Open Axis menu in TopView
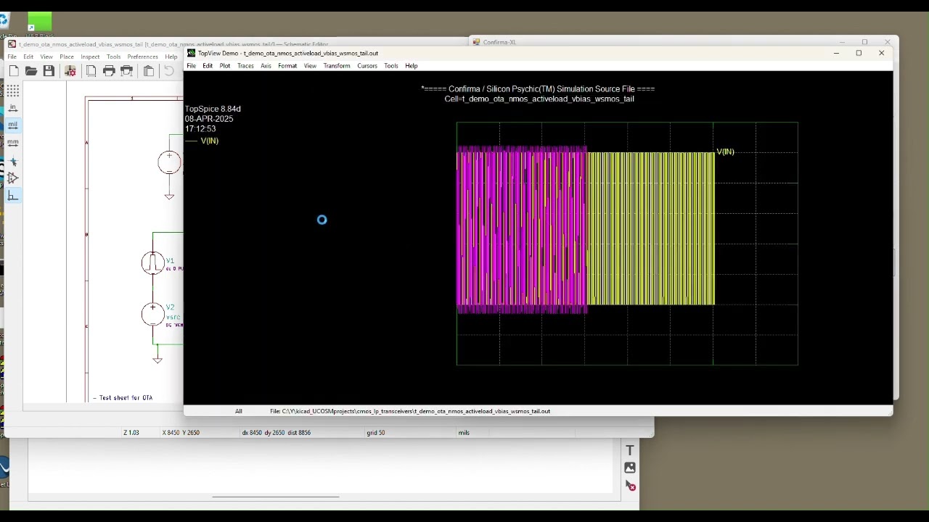Image resolution: width=929 pixels, height=522 pixels. (x=266, y=66)
